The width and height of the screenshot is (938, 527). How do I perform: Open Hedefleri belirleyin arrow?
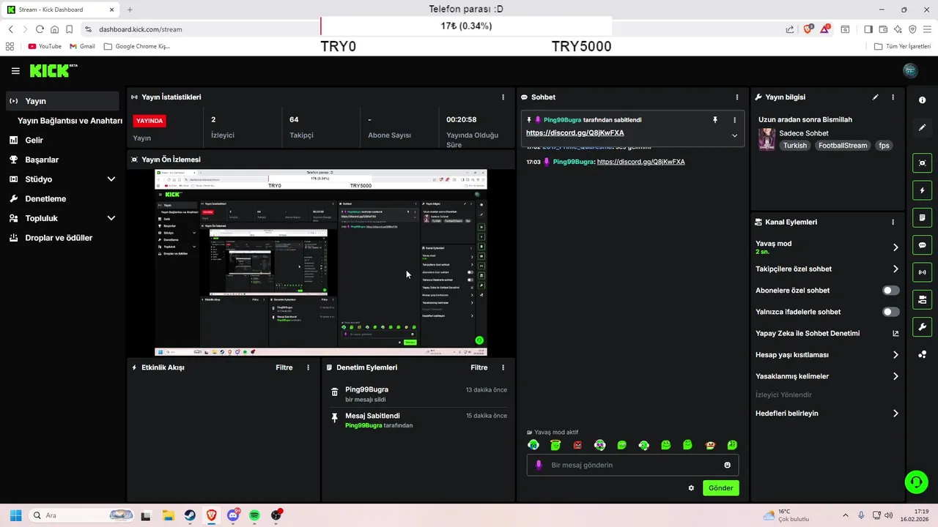pyautogui.click(x=895, y=414)
